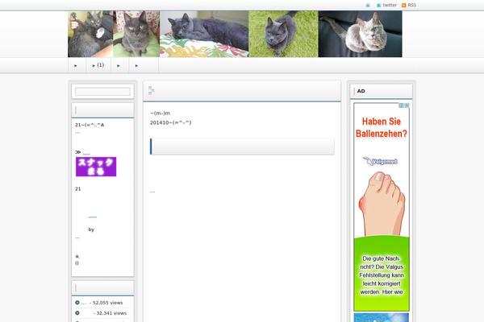484x322 pixels.
Task: Click the "by" credit text in sidebar
Action: pos(91,229)
